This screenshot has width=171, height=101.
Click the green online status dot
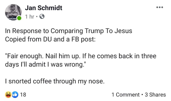(x=20, y=18)
